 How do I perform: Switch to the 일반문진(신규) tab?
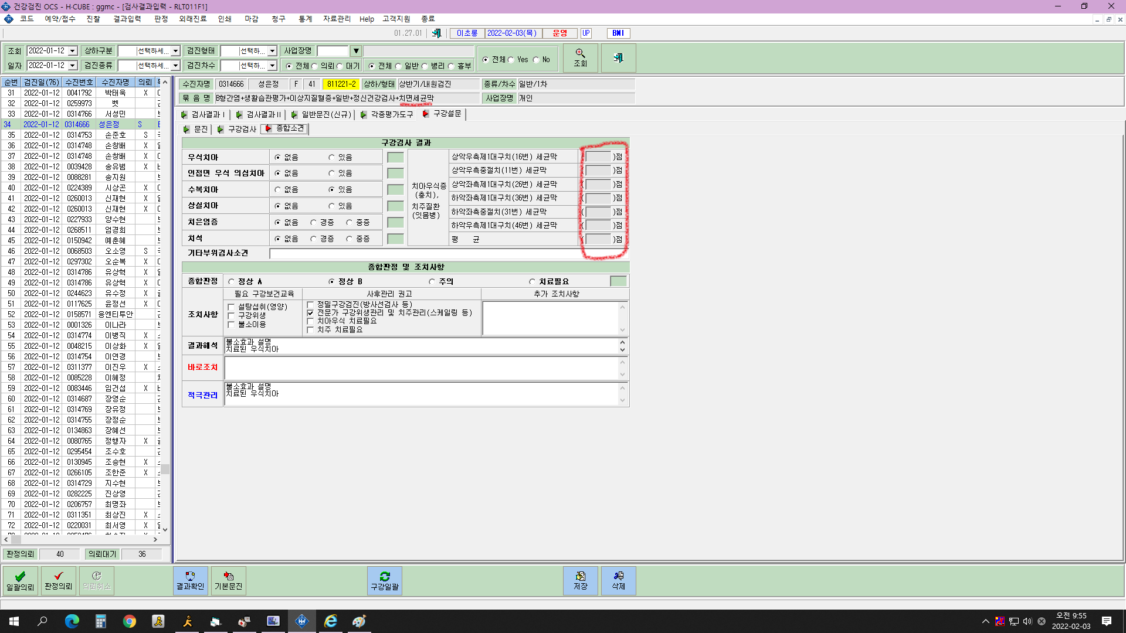pos(326,114)
